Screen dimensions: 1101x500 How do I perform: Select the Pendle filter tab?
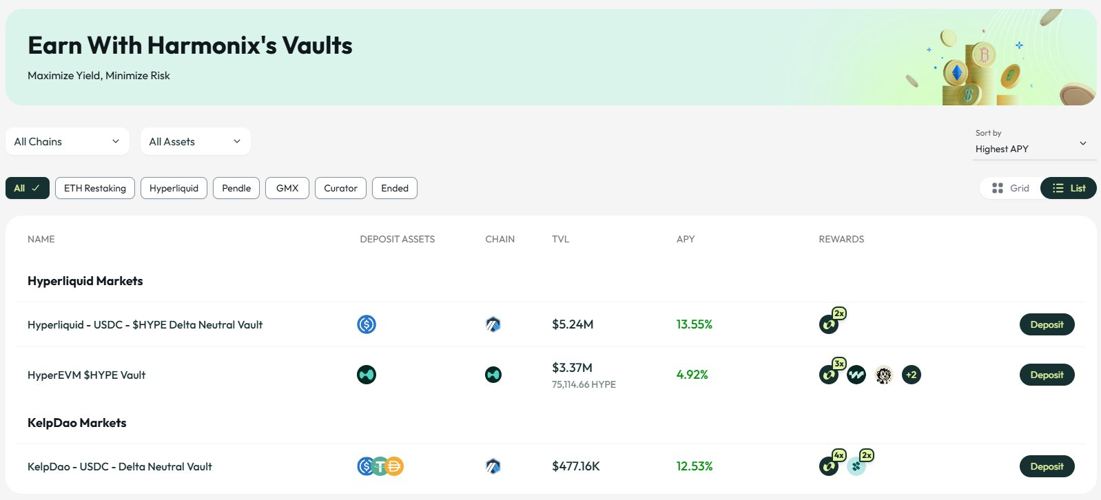click(x=236, y=188)
